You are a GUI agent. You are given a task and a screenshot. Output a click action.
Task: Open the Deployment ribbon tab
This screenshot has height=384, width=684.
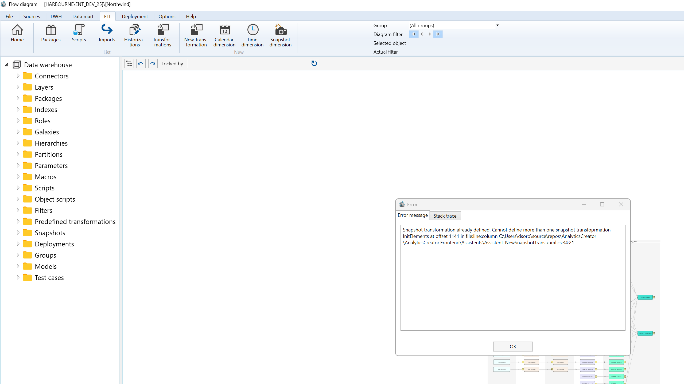point(135,16)
